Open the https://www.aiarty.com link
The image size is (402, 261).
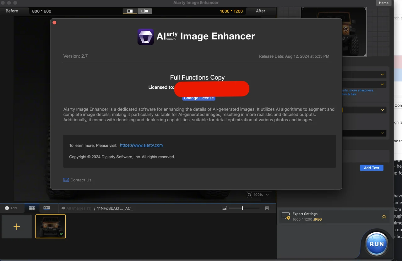click(x=141, y=145)
